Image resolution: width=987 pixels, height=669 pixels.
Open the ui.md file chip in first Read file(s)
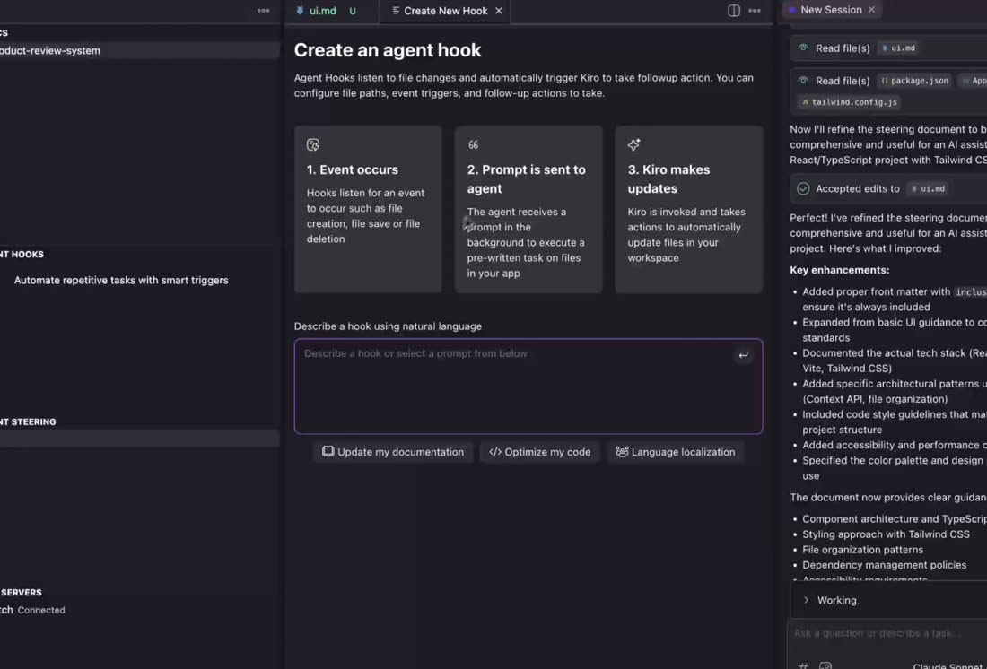point(899,48)
